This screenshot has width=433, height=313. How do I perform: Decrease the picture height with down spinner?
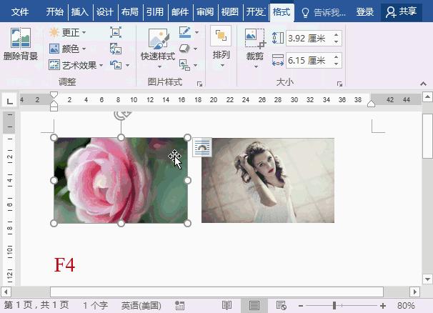pos(337,41)
